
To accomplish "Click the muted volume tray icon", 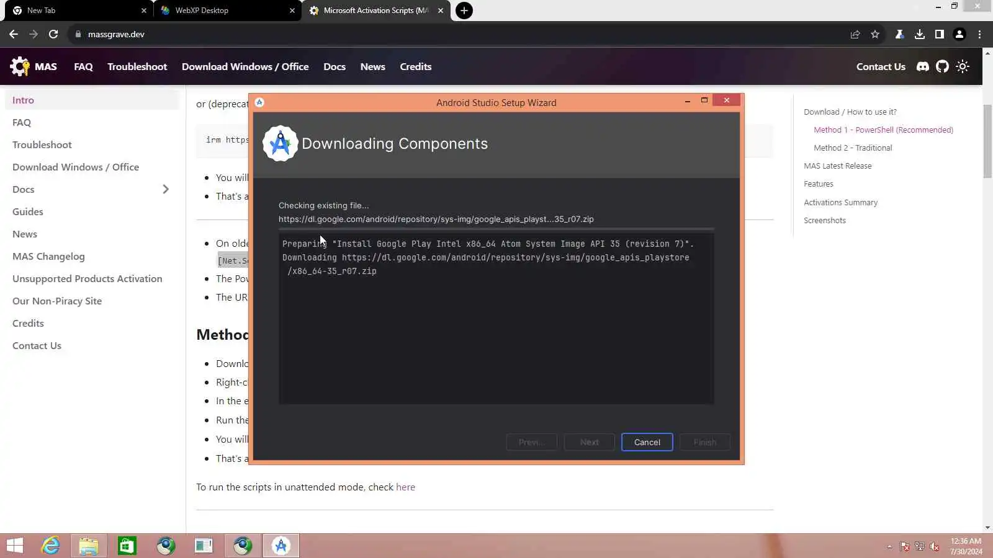I will [935, 546].
